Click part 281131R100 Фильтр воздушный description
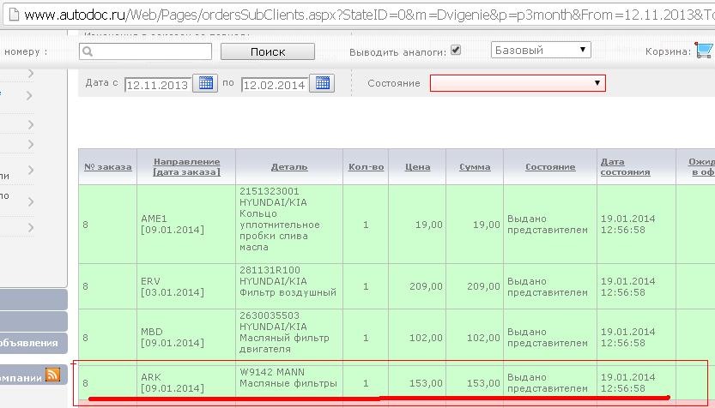 tap(288, 281)
